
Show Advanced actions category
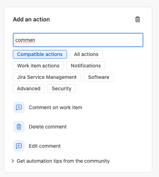(29, 88)
